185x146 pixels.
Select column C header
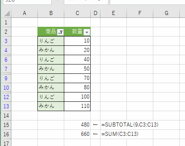(x=77, y=13)
